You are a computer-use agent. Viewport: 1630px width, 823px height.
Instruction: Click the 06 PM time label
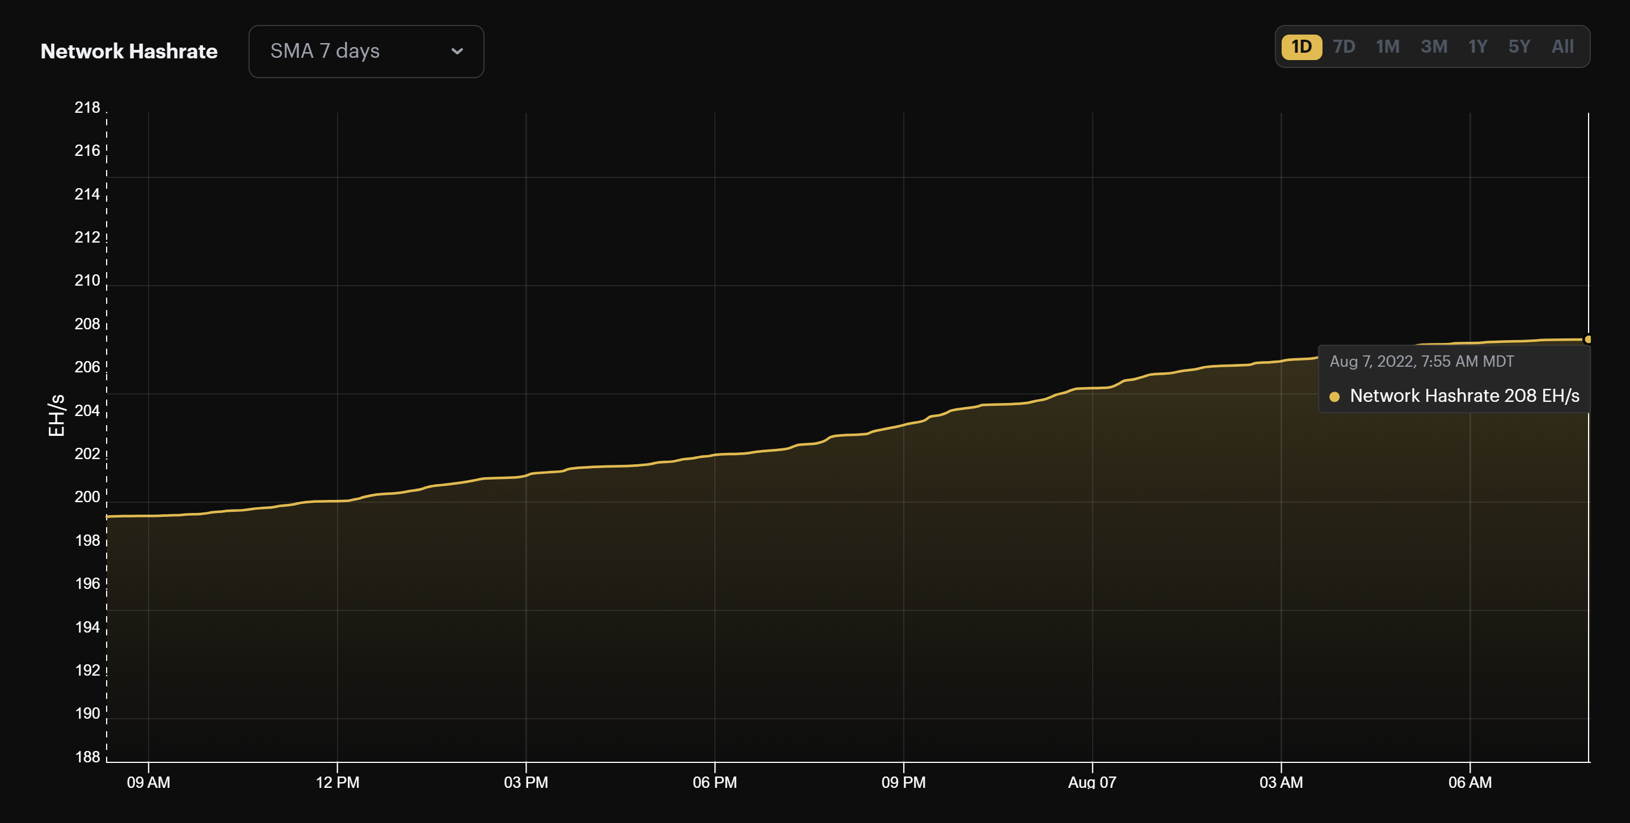tap(714, 783)
